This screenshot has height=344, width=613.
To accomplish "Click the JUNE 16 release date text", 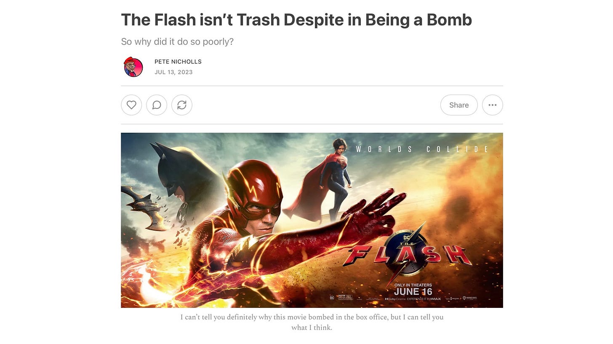I will click(413, 291).
